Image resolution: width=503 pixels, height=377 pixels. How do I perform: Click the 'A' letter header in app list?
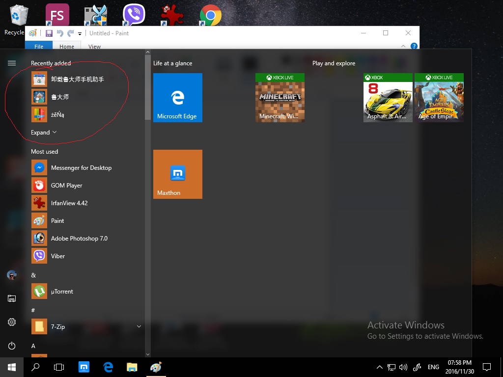coord(33,346)
